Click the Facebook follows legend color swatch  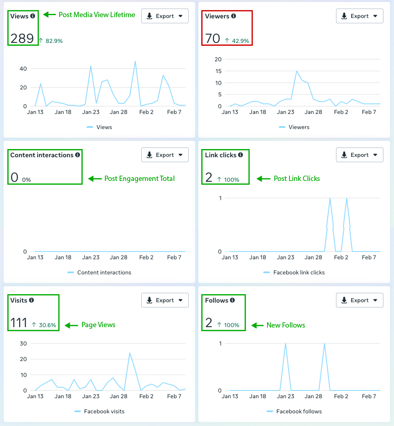(x=270, y=411)
